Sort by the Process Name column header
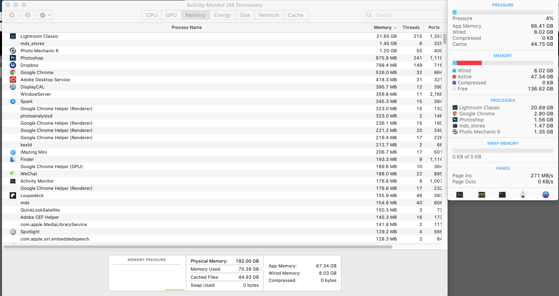 point(187,27)
